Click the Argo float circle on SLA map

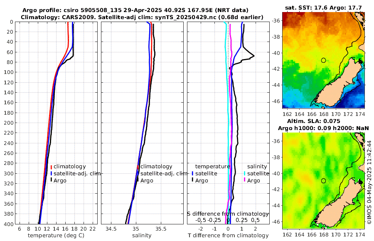click(x=323, y=181)
